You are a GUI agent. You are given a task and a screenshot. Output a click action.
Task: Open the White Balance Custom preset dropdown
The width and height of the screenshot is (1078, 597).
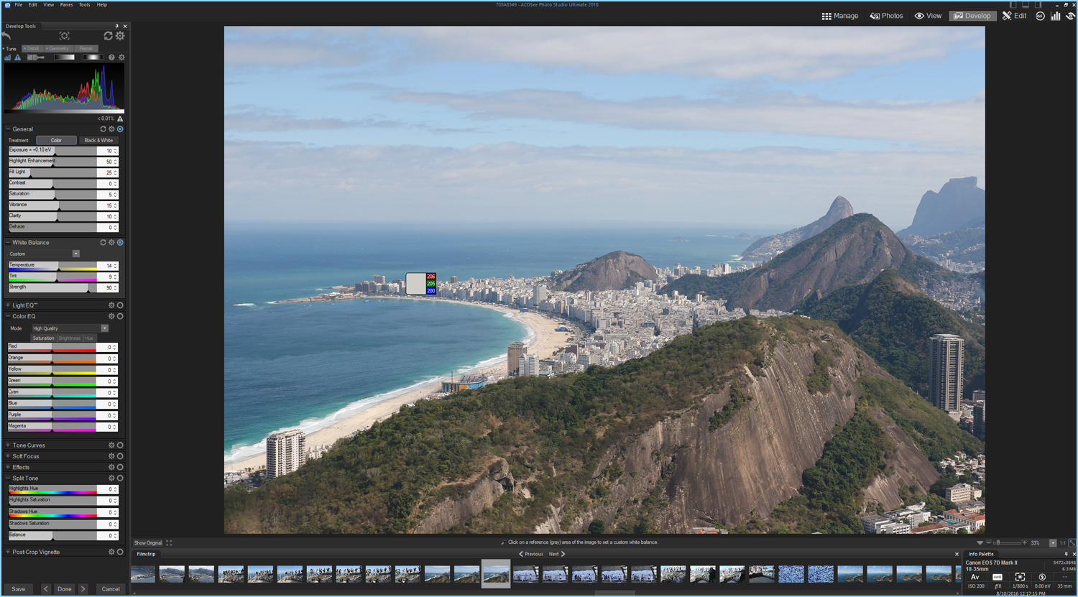[x=75, y=254]
